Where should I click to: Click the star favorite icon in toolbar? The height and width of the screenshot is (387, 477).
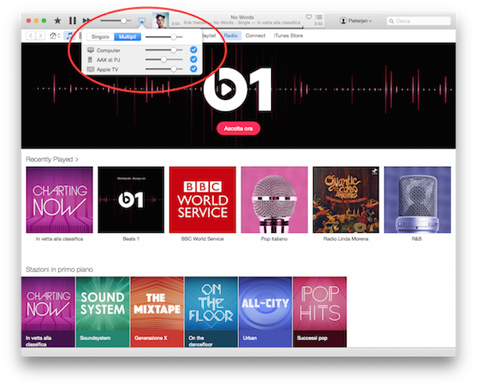57,21
